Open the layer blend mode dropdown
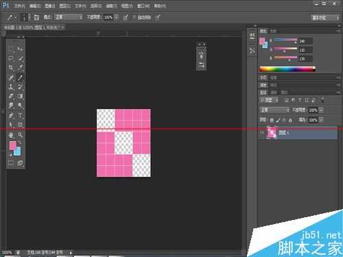Screen dimensions: 343x257 tap(275, 110)
